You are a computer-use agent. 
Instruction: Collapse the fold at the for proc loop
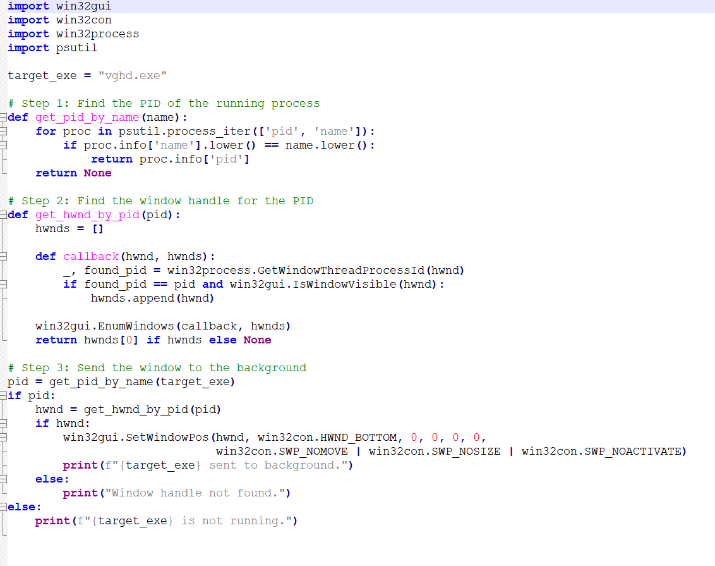click(x=3, y=132)
